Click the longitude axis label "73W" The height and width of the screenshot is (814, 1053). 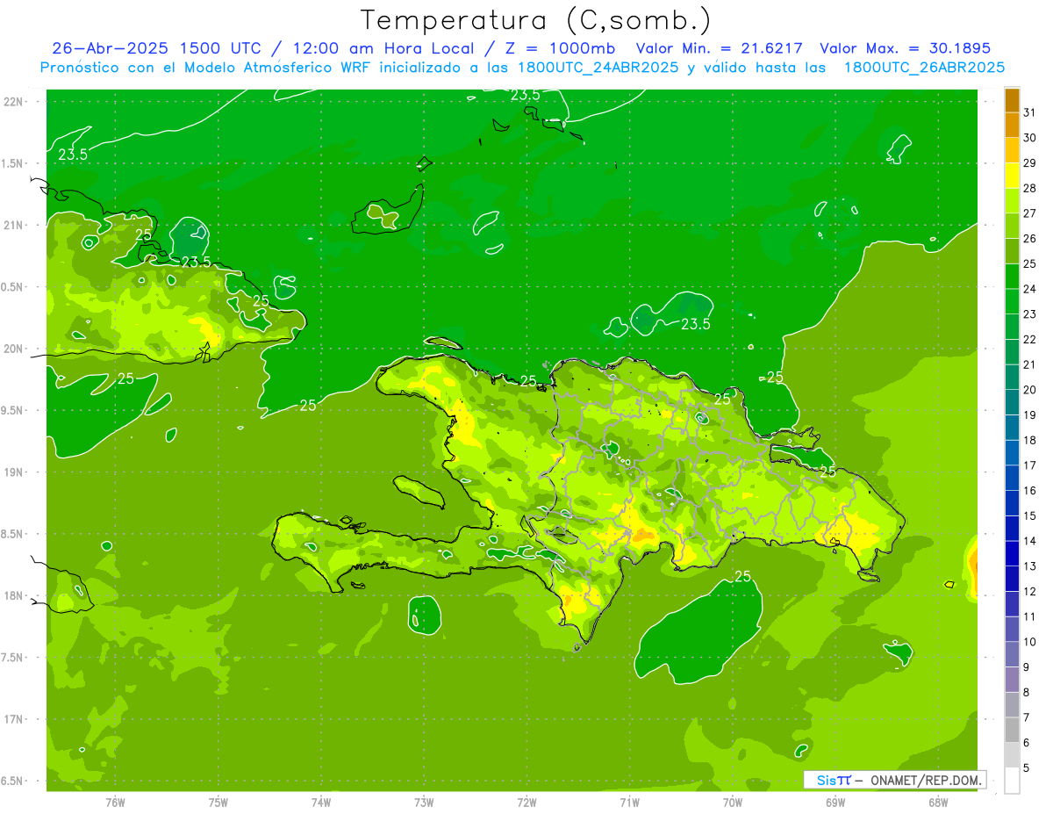pyautogui.click(x=424, y=802)
